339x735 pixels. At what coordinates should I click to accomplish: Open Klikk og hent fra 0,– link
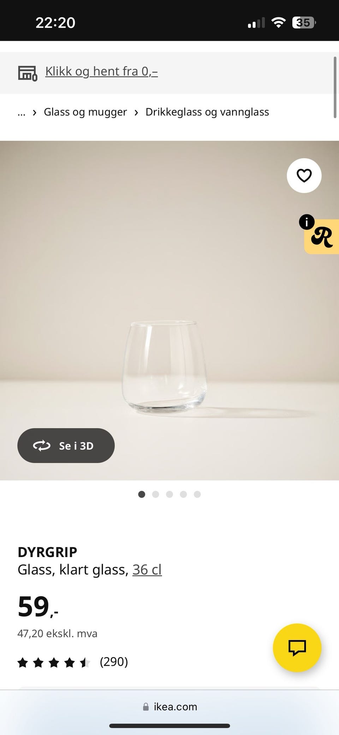tap(101, 71)
